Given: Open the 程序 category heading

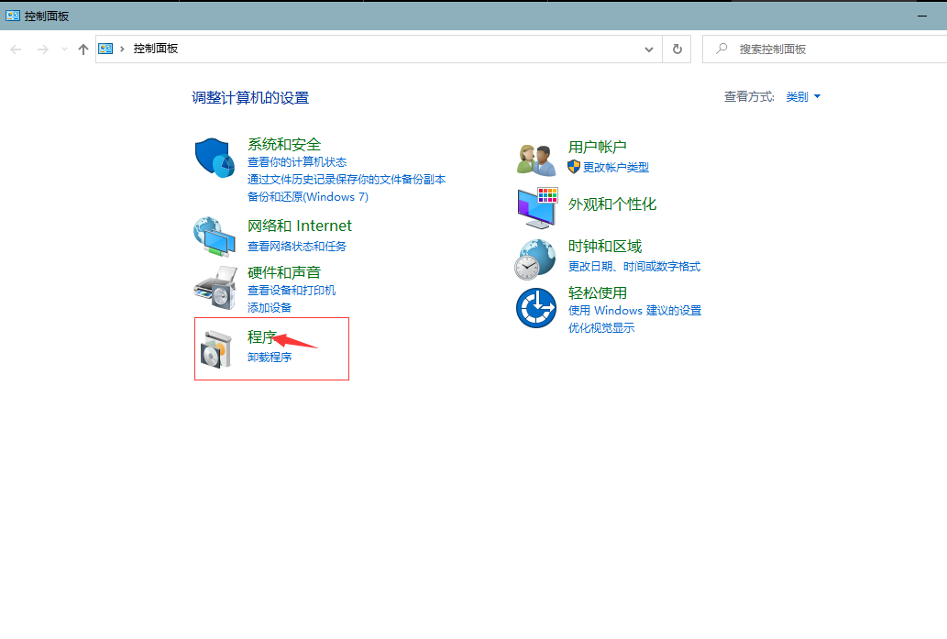Looking at the screenshot, I should point(262,337).
